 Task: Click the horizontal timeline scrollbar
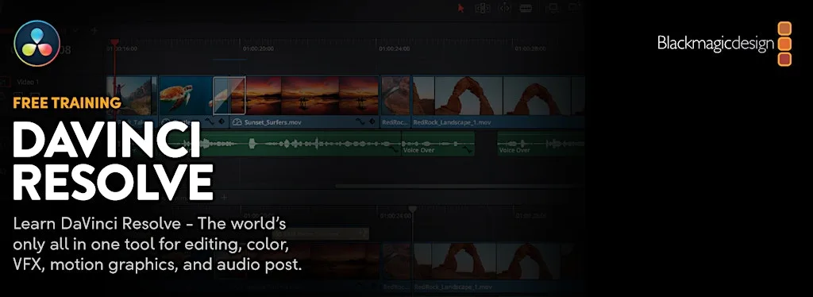click(x=459, y=186)
